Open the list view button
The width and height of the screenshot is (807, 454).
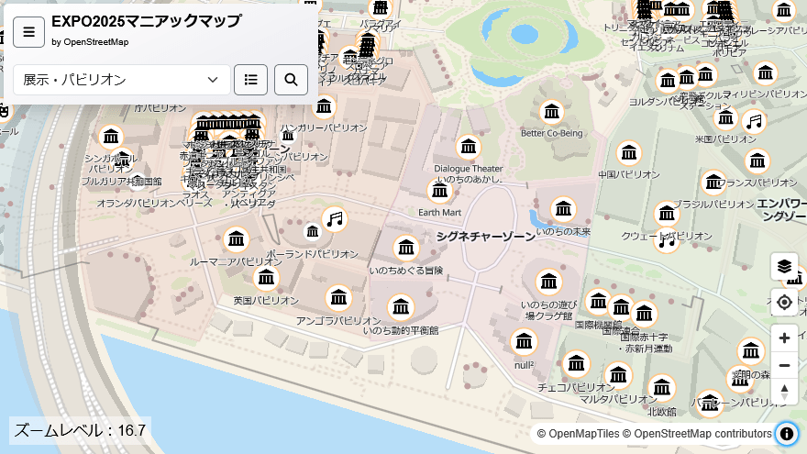tap(250, 80)
